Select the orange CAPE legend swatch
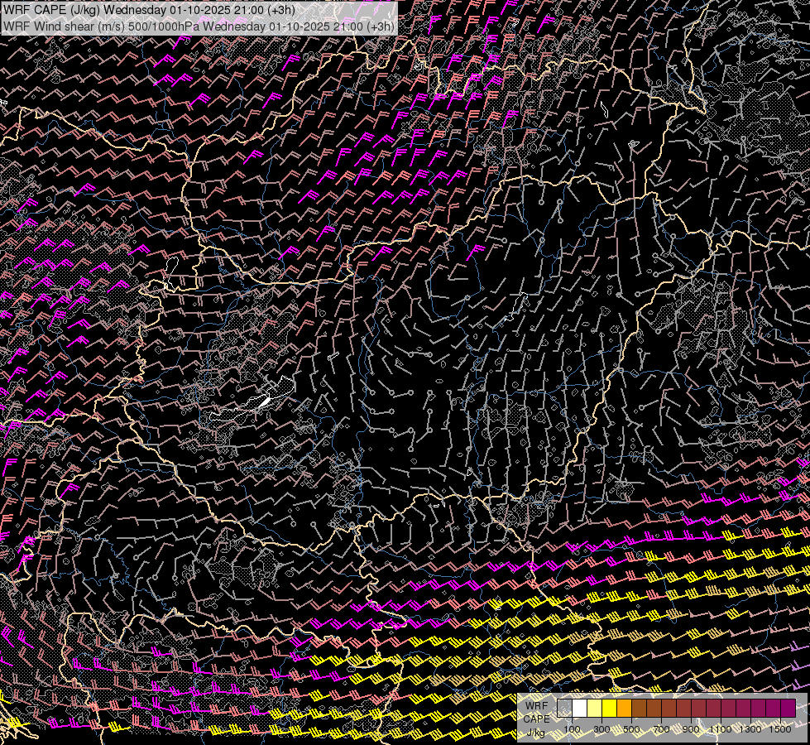This screenshot has width=810, height=745. 625,709
